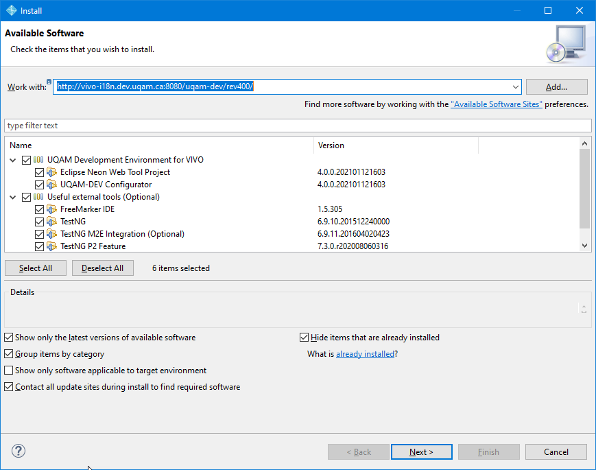
Task: Click the install wizard computer and disc image
Action: (567, 44)
